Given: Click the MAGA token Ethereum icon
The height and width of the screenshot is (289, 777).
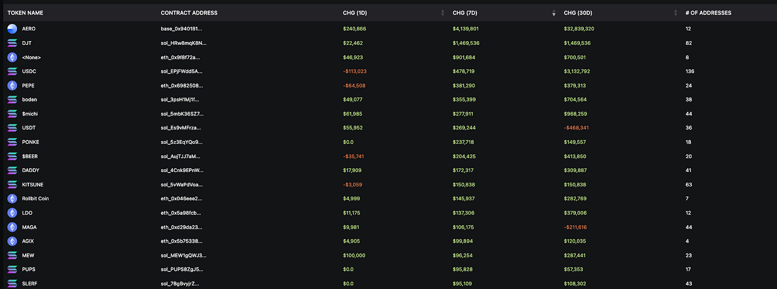Looking at the screenshot, I should (12, 227).
